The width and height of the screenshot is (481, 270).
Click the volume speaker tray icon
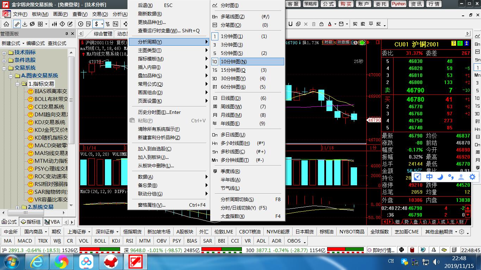(x=436, y=262)
